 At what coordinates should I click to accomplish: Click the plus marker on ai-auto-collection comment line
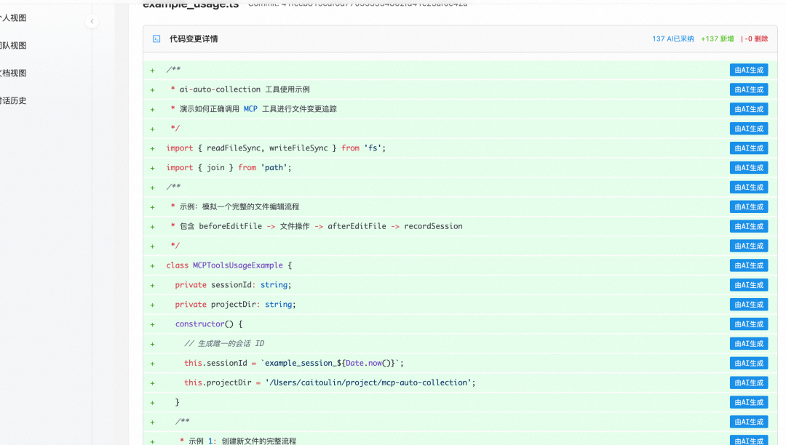pyautogui.click(x=152, y=90)
